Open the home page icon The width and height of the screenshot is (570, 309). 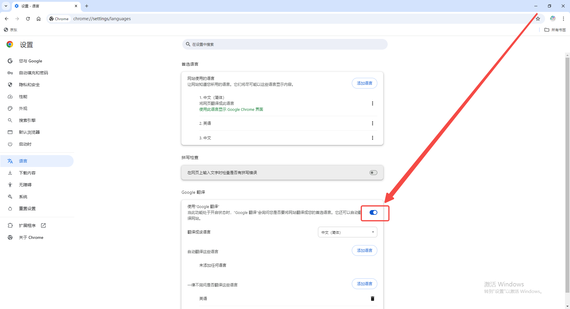click(x=39, y=19)
